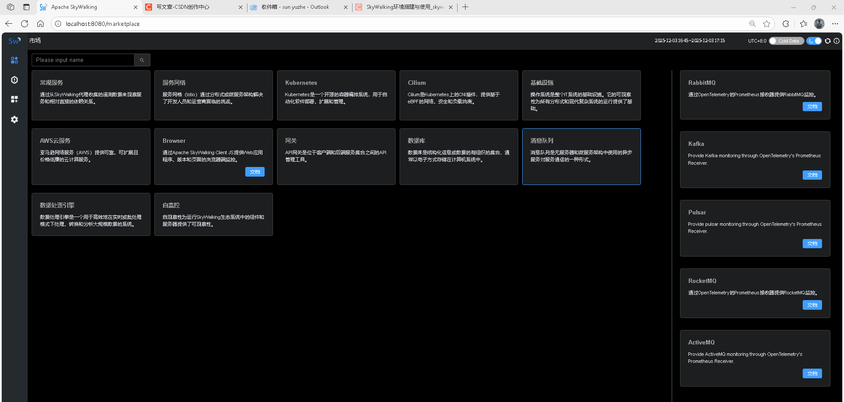Open the browser profile avatar
This screenshot has width=844, height=402.
click(819, 24)
